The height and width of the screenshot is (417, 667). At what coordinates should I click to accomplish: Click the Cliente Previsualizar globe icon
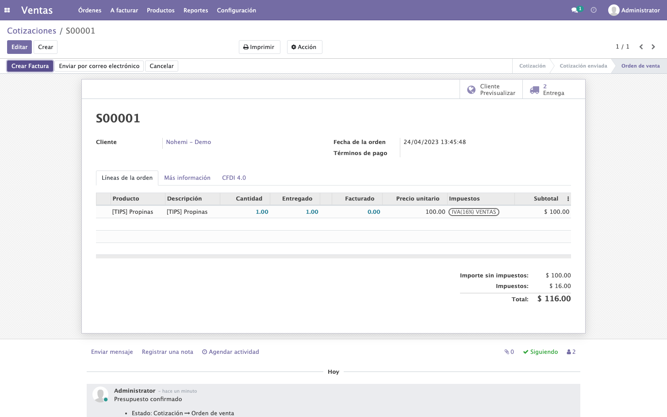pyautogui.click(x=471, y=90)
